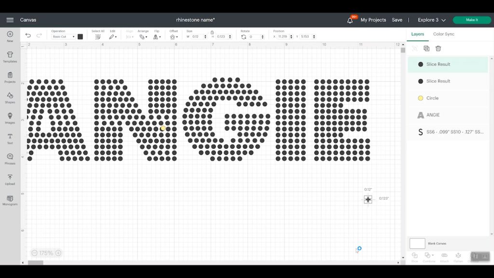Toggle the size aspect ratio lock

pyautogui.click(x=212, y=32)
